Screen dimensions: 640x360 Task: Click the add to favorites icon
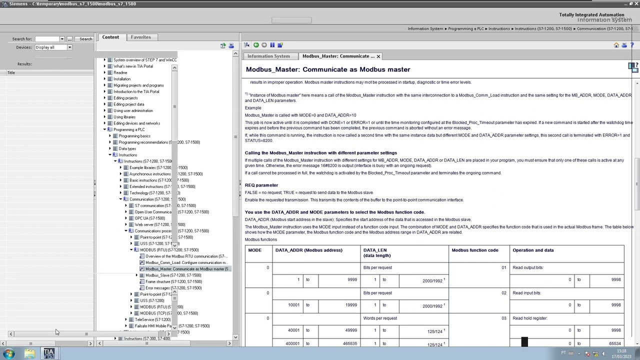point(280,45)
